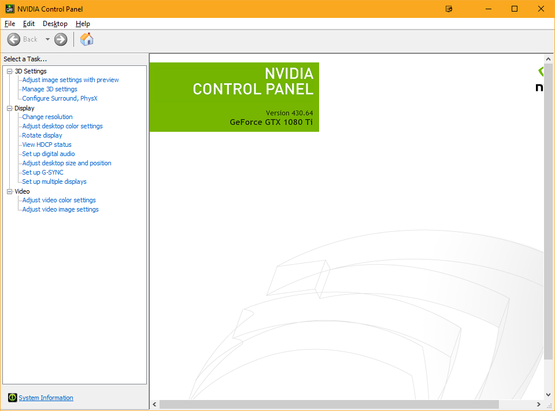Open the Help menu
The width and height of the screenshot is (555, 411).
tap(83, 24)
